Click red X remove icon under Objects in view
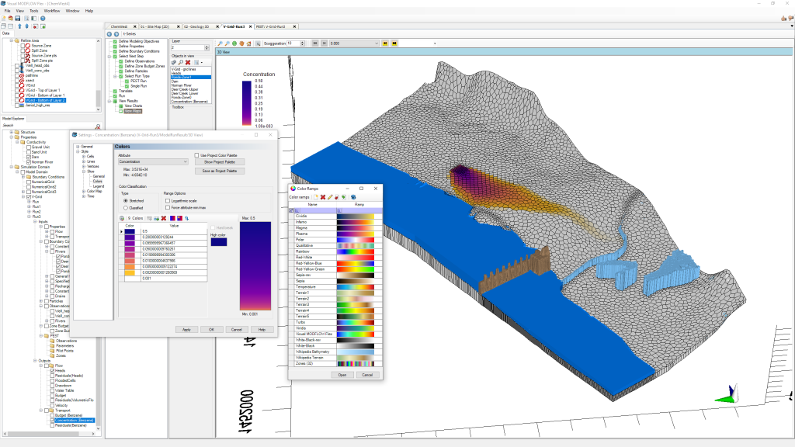Image resolution: width=795 pixels, height=447 pixels. point(188,61)
